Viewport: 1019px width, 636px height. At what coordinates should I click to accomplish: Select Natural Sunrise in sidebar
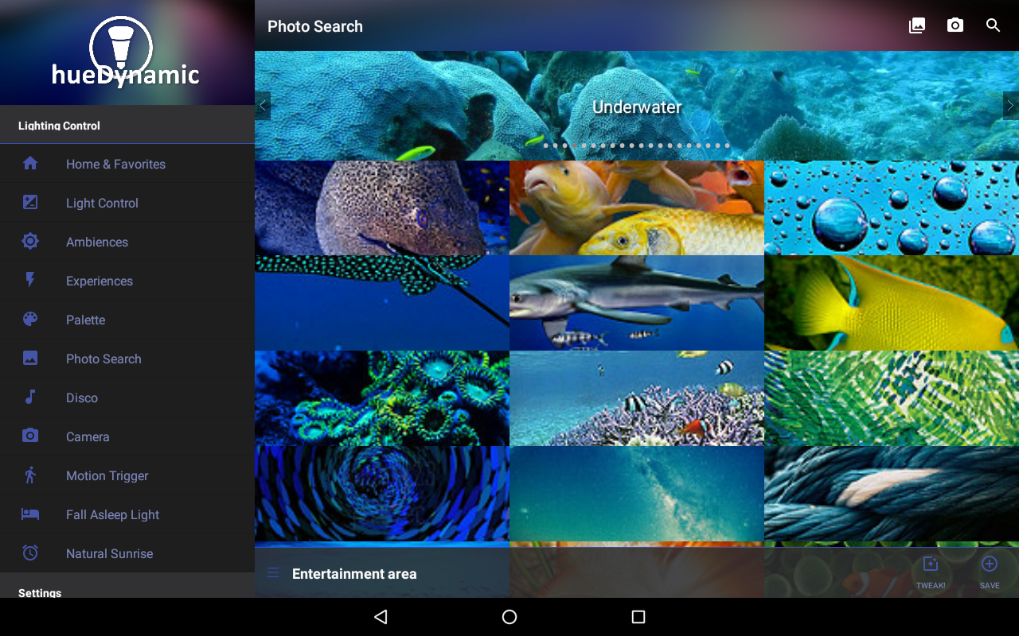(x=127, y=553)
